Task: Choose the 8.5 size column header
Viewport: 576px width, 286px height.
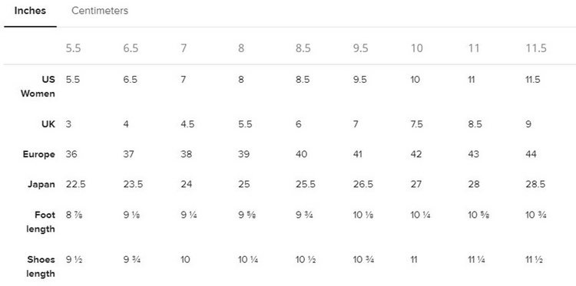Action: coord(303,48)
